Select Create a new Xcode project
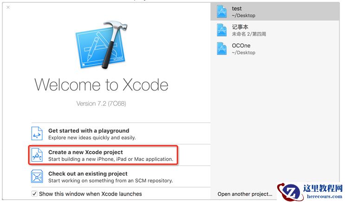This screenshot has width=345, height=202. click(85, 152)
